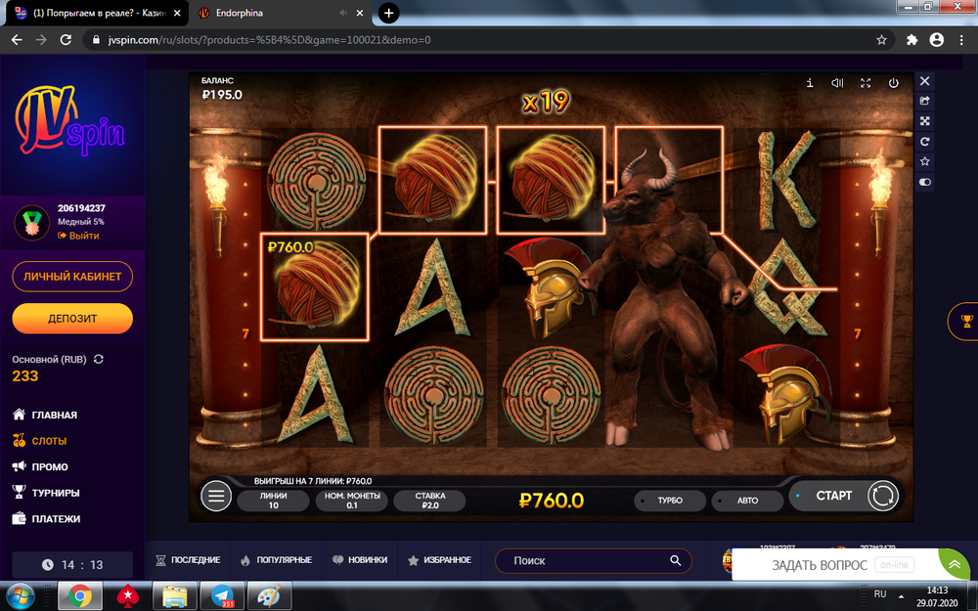This screenshot has height=611, width=978.
Task: Open the СТАВКА ₽2.0 selector
Action: tap(429, 501)
